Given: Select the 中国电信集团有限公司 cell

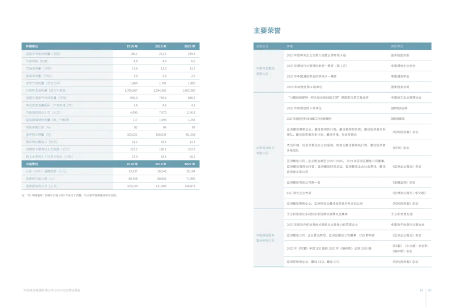Looking at the screenshot, I should coord(266,71).
